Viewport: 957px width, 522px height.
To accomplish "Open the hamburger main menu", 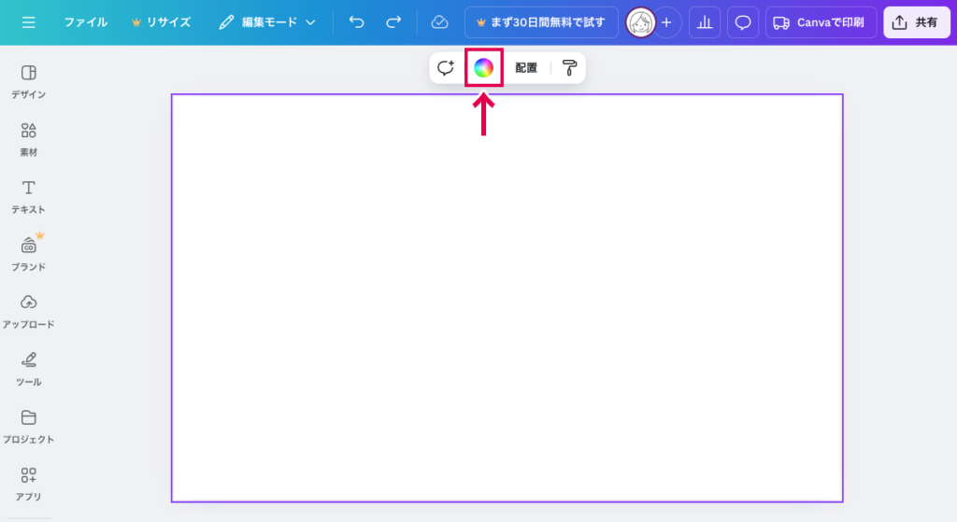I will [28, 22].
